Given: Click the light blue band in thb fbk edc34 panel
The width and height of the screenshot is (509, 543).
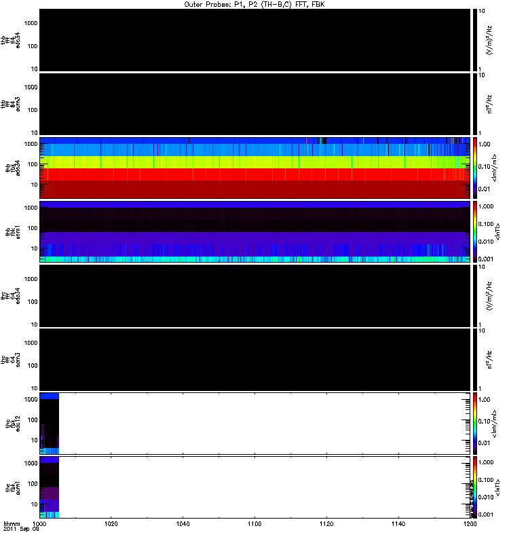Looking at the screenshot, I should (255, 150).
